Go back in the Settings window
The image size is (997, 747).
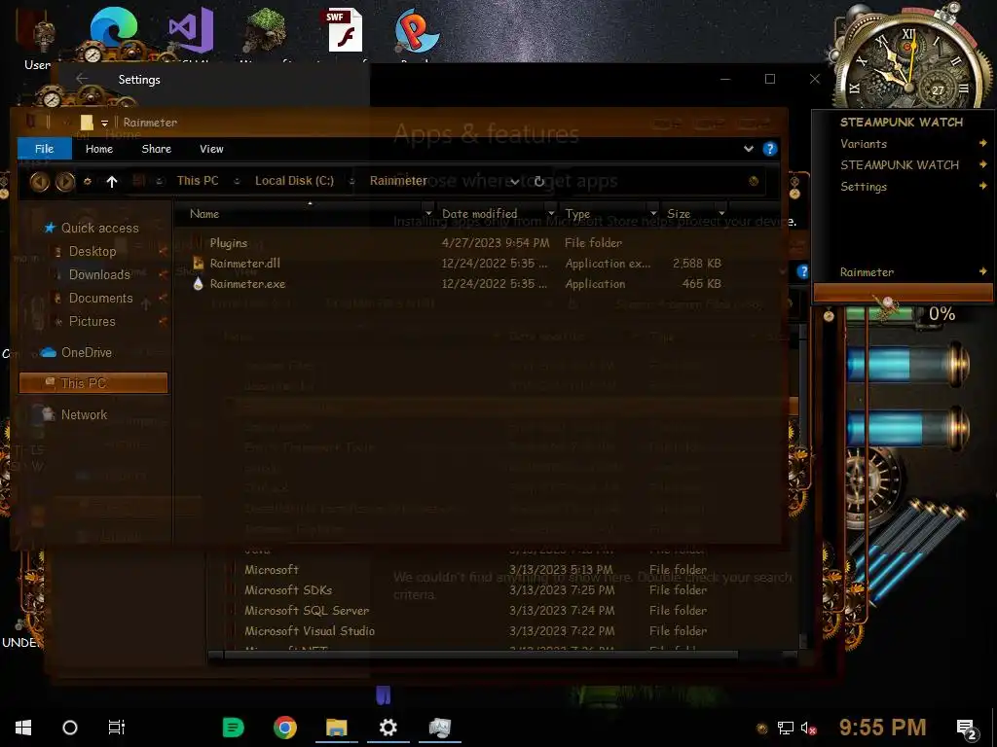point(82,79)
